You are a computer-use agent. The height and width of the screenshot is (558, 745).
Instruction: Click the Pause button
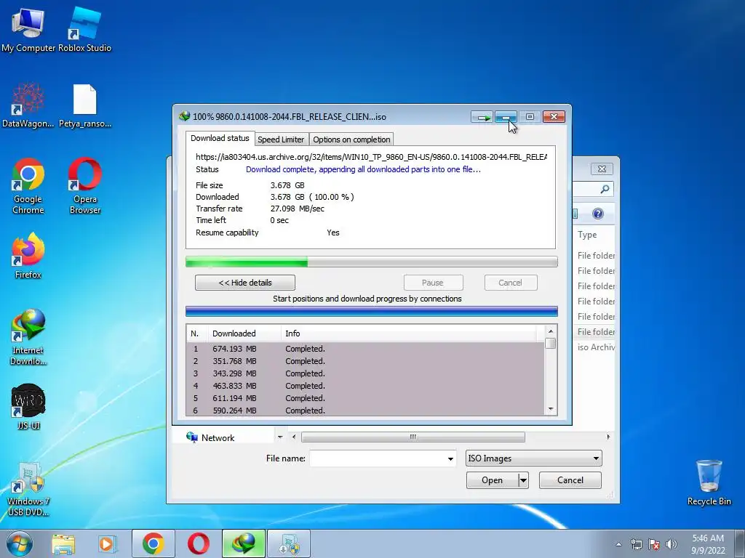coord(433,283)
